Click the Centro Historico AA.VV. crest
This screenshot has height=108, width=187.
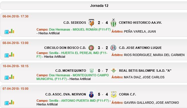click(x=113, y=23)
